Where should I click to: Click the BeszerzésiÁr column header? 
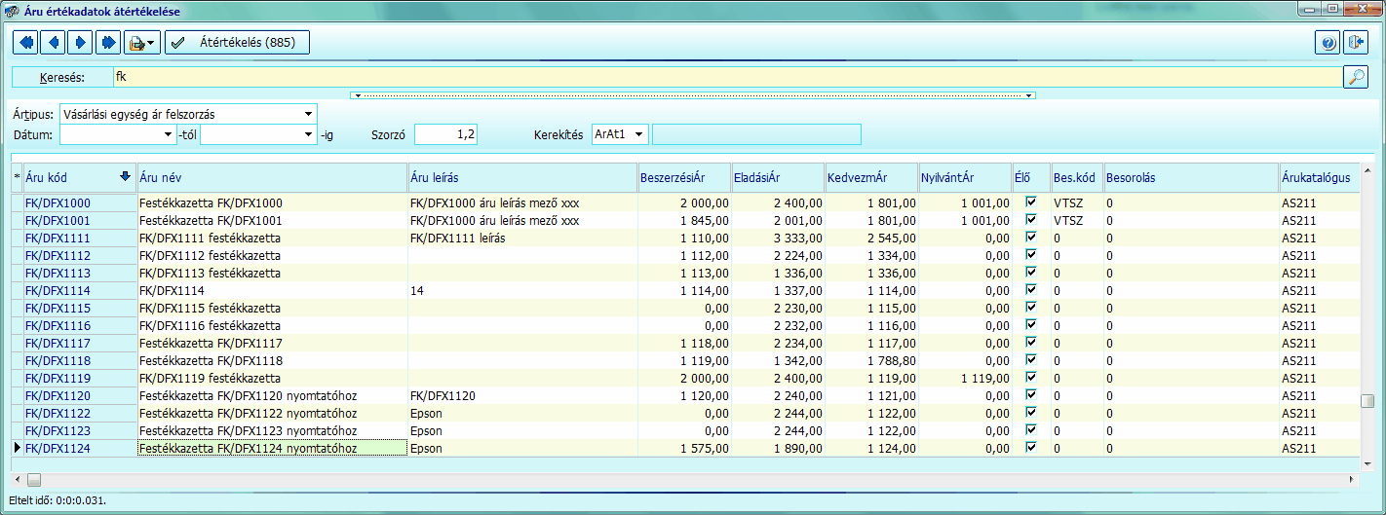[x=684, y=177]
